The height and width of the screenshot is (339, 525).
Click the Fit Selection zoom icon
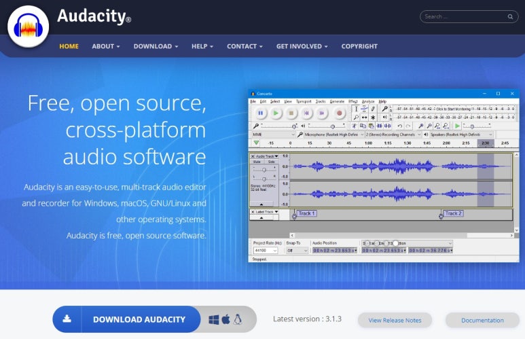[437, 126]
